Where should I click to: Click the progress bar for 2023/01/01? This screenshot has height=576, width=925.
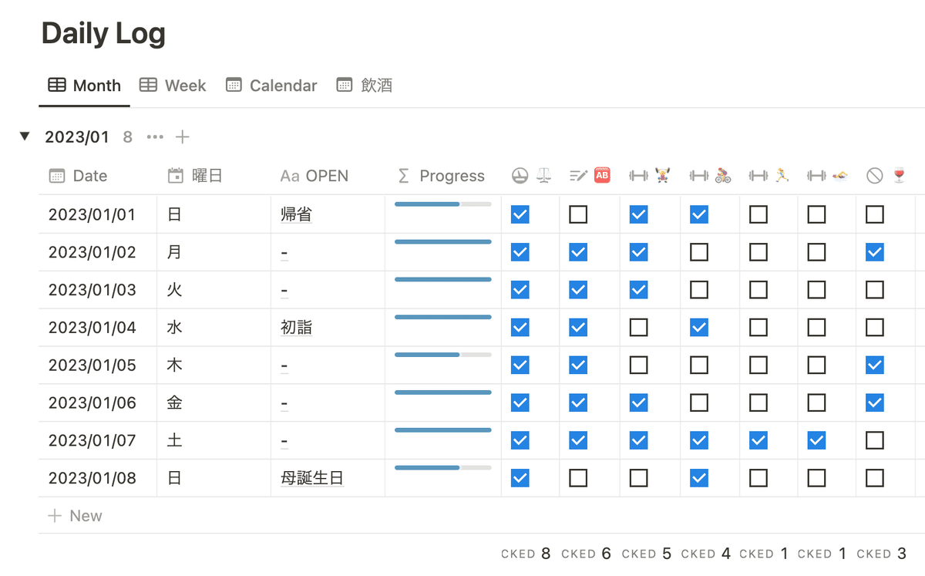point(443,204)
